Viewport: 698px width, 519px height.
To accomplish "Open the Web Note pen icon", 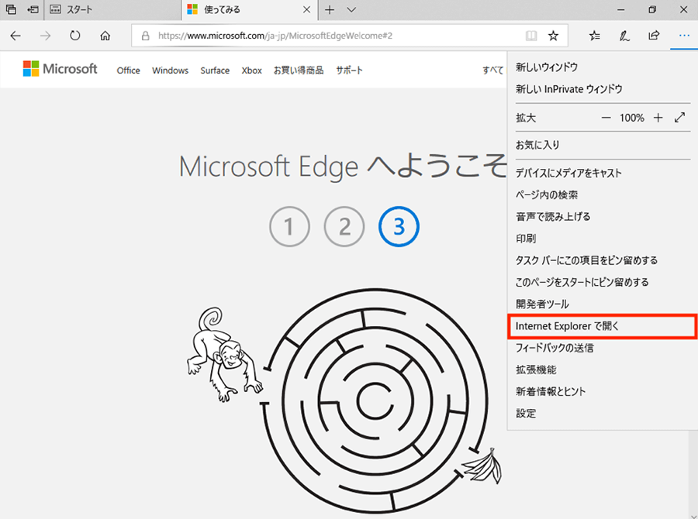I will (x=624, y=36).
